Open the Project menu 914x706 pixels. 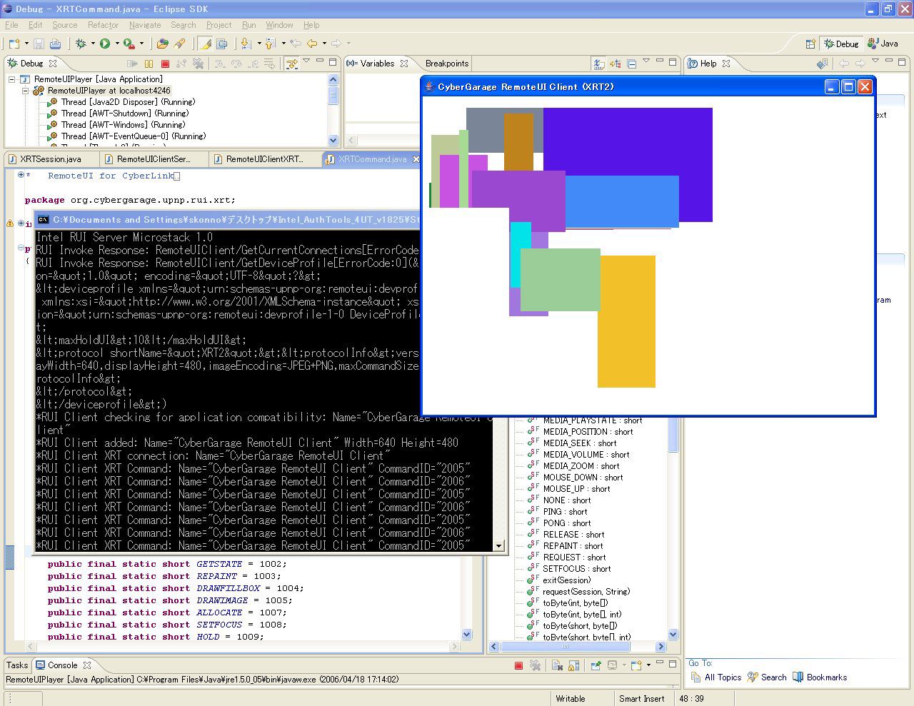(x=219, y=25)
